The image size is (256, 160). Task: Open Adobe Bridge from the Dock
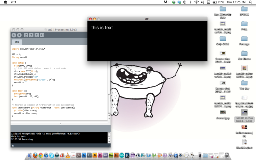pyautogui.click(x=116, y=155)
